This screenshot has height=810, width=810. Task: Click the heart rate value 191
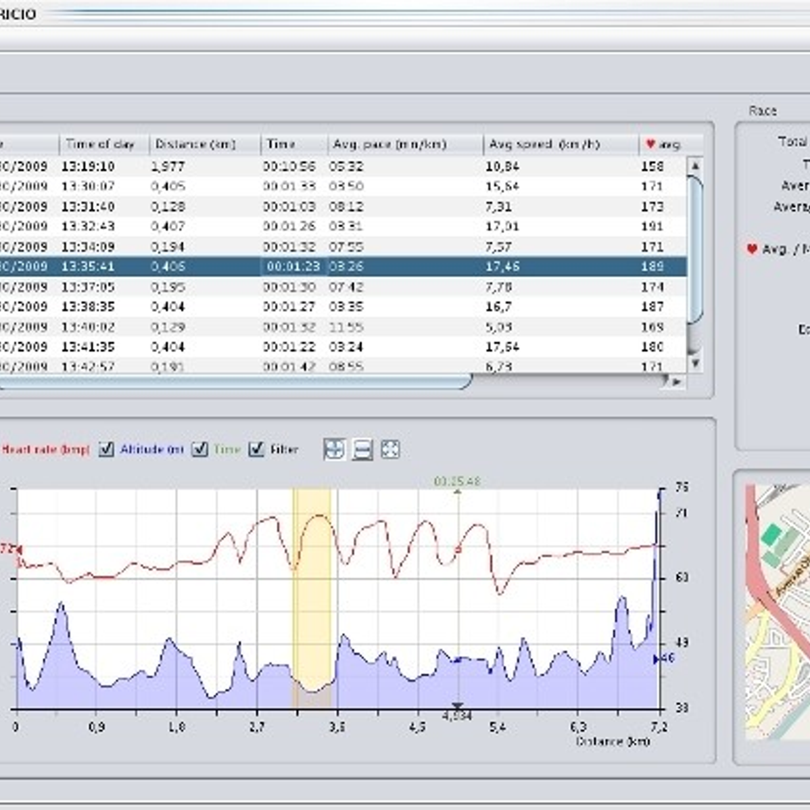tap(652, 226)
